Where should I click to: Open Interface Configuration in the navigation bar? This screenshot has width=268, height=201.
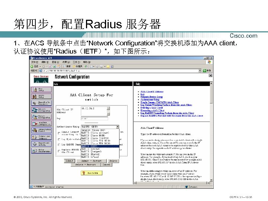tap(41, 124)
